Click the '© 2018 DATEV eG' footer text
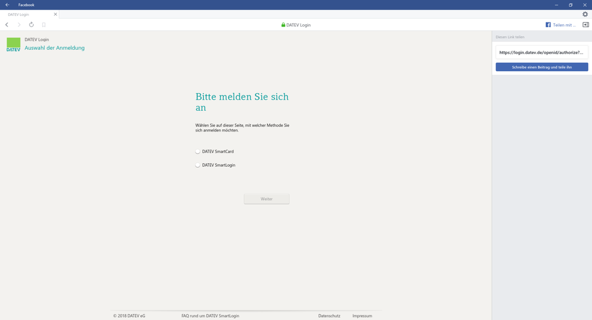The height and width of the screenshot is (320, 592). [129, 316]
